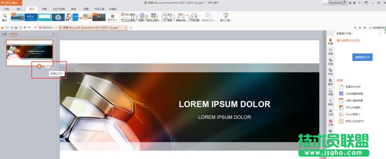The width and height of the screenshot is (386, 159).
Task: Switch to the 开发工具 ribbon tab
Action: [100, 9]
